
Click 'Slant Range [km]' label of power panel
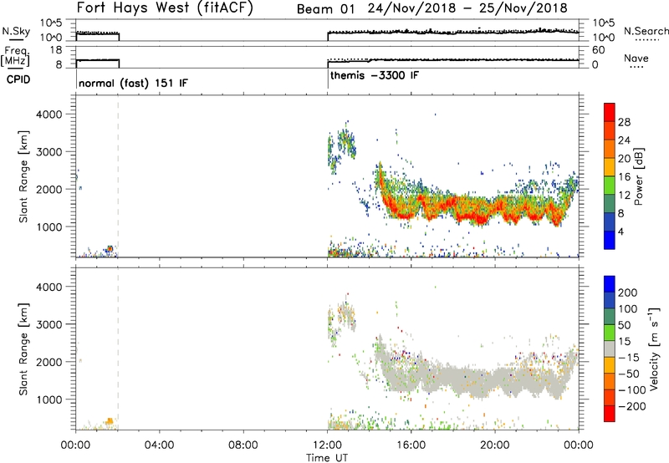coord(23,176)
